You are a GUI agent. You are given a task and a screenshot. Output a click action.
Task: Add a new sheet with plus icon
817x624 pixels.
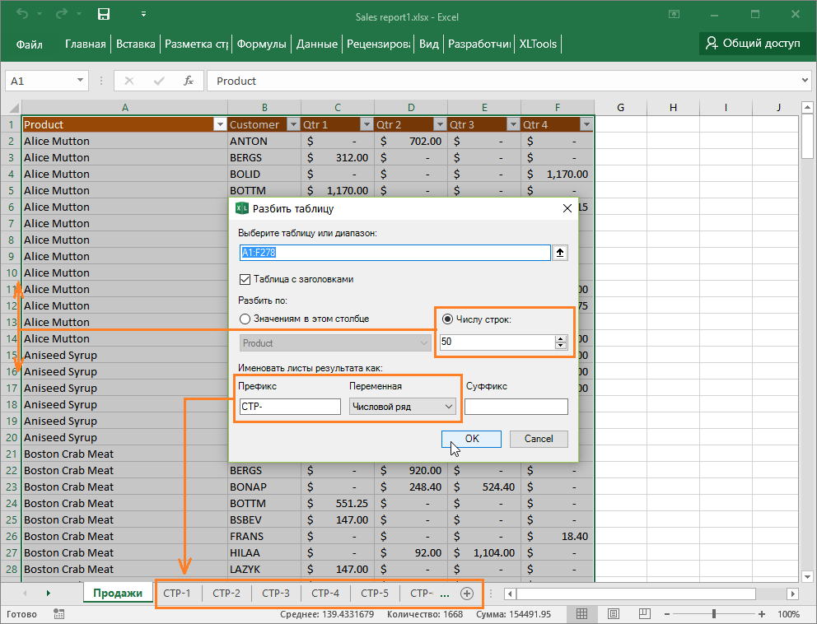[467, 594]
